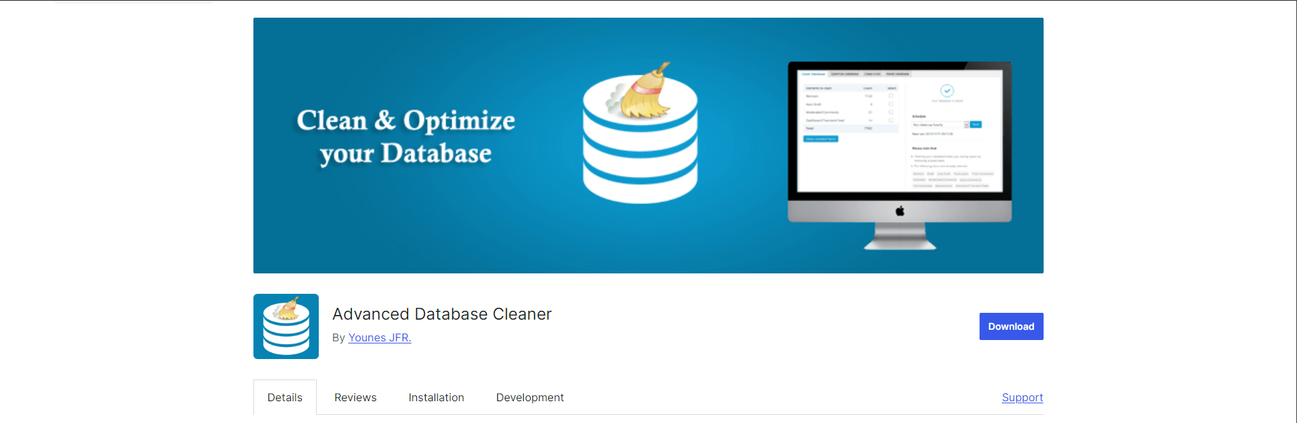Open the Installation tab

[x=436, y=397]
